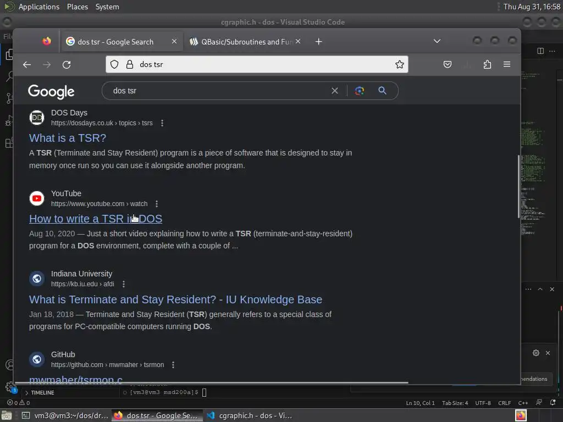Image resolution: width=563 pixels, height=422 pixels.
Task: Open Firefox extensions puzzle icon
Action: tap(487, 64)
